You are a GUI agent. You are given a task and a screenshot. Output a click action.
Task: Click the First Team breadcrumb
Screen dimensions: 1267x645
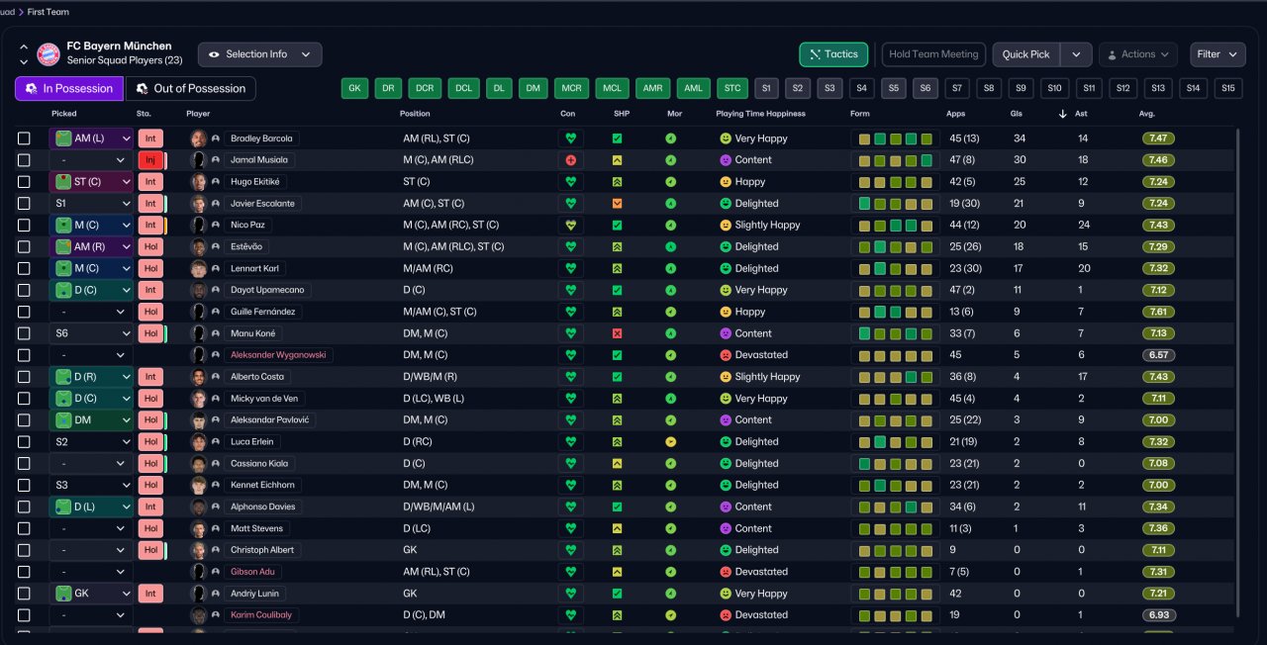pos(49,12)
